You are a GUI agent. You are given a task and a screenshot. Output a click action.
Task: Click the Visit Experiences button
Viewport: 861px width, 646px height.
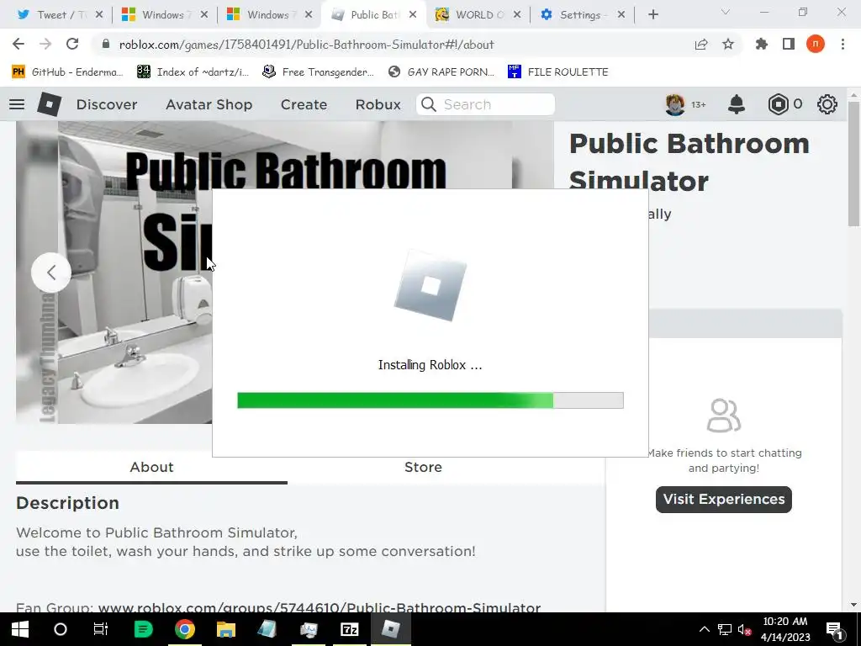724,500
